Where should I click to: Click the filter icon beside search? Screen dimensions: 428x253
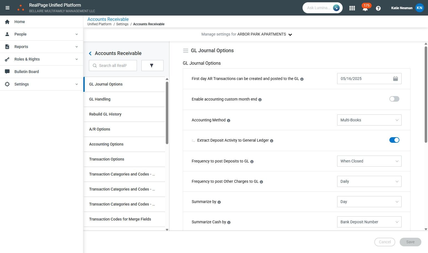click(152, 66)
